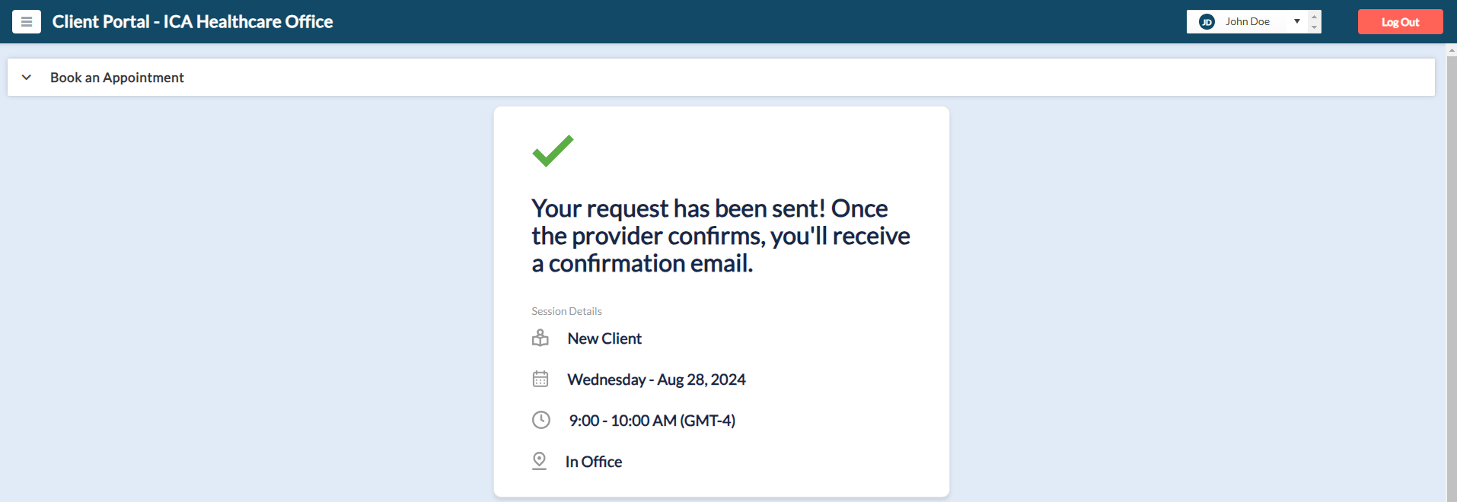Click the JD avatar icon

point(1207,22)
